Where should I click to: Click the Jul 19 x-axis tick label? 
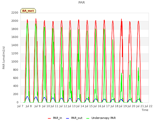pyautogui.click(x=123, y=106)
